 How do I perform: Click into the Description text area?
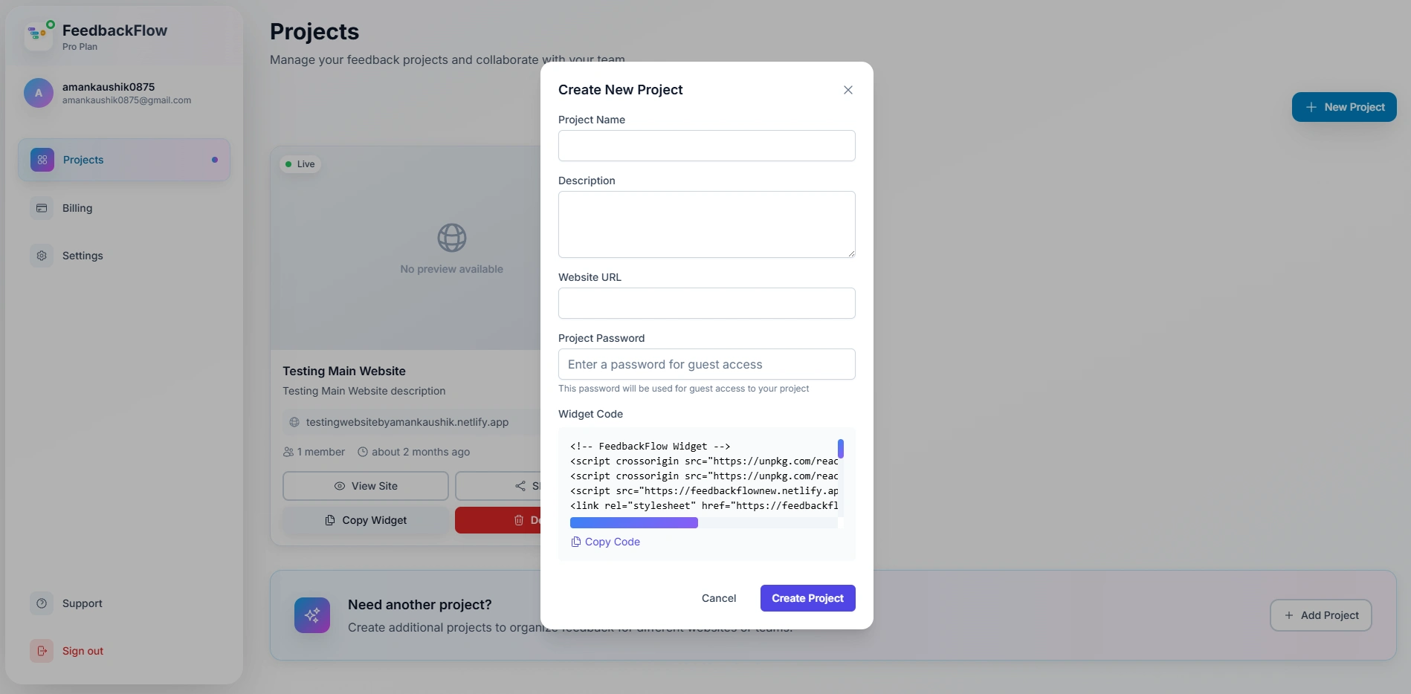[x=706, y=224]
